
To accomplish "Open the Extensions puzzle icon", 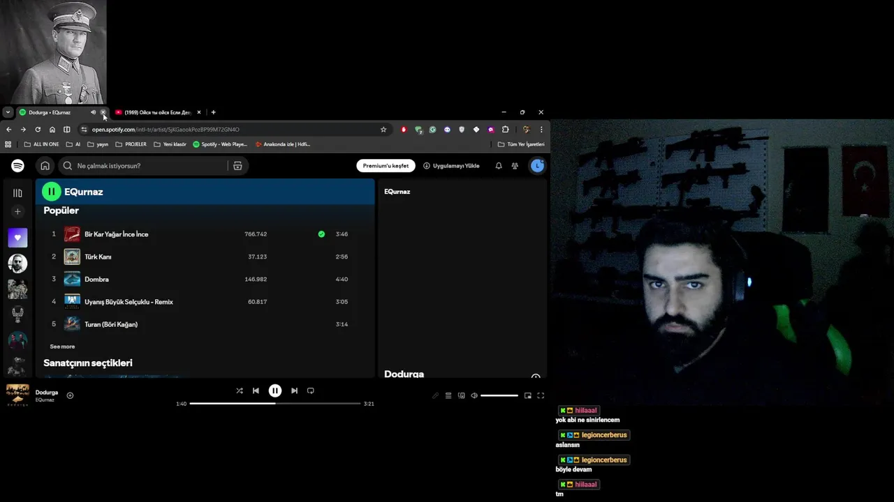I will (506, 130).
